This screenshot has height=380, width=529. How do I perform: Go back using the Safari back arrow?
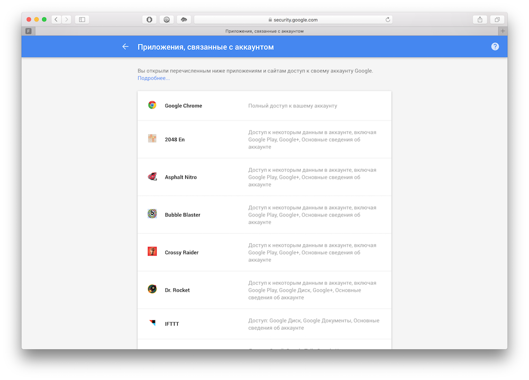tap(57, 20)
